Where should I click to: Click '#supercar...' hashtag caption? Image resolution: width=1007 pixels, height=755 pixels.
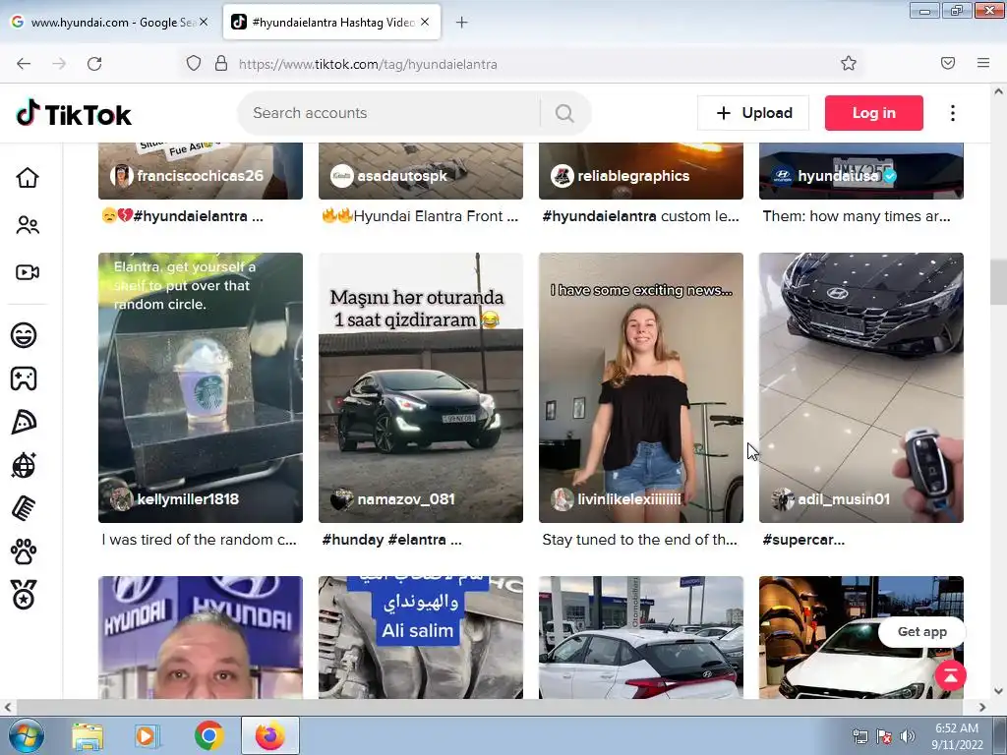[x=803, y=540]
